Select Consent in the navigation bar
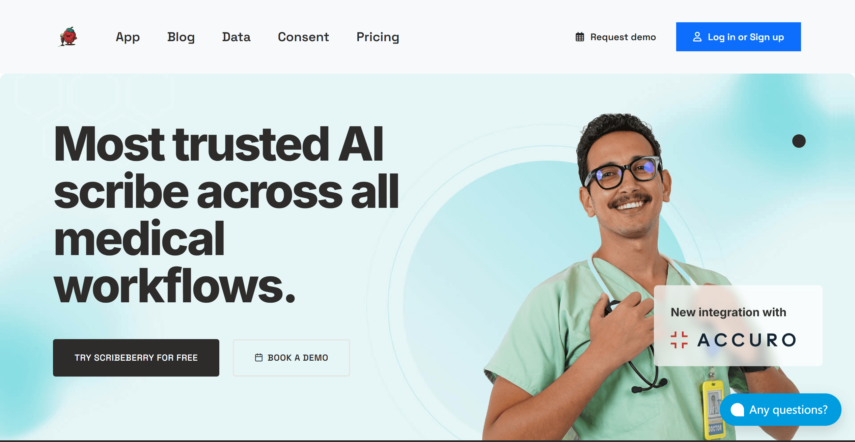This screenshot has height=442, width=855. tap(303, 37)
